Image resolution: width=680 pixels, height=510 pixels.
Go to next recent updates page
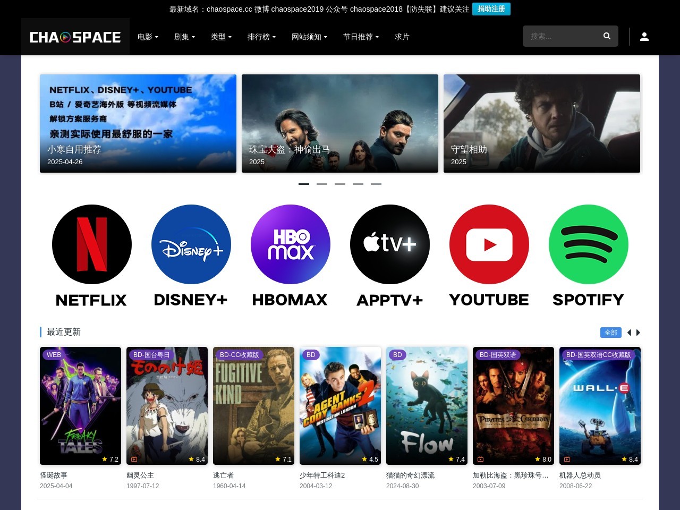tap(638, 333)
